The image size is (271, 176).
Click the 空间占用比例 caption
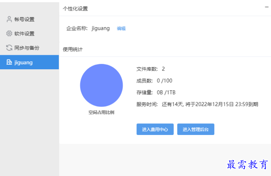pos(102,112)
